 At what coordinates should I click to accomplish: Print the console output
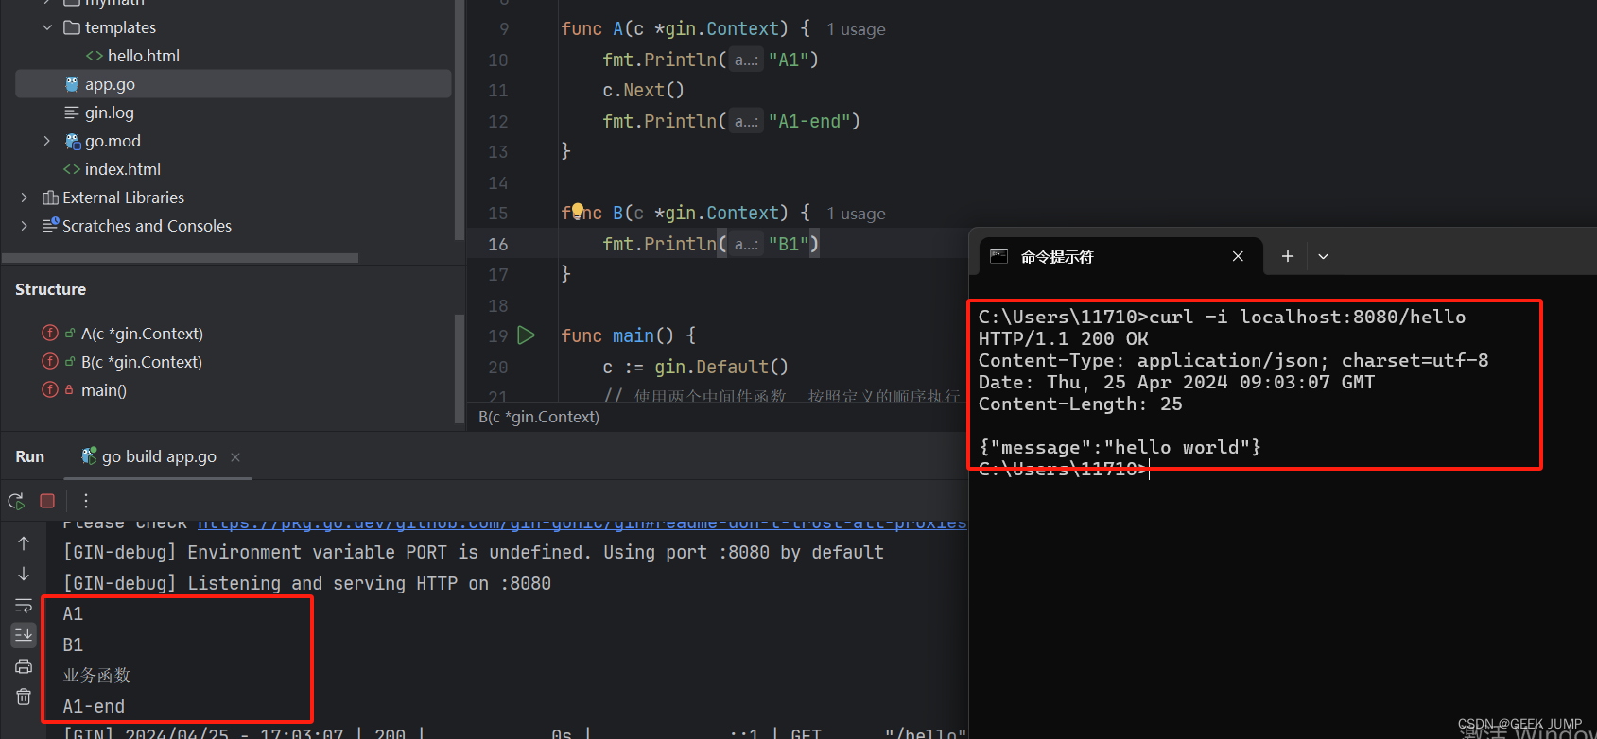(x=24, y=666)
